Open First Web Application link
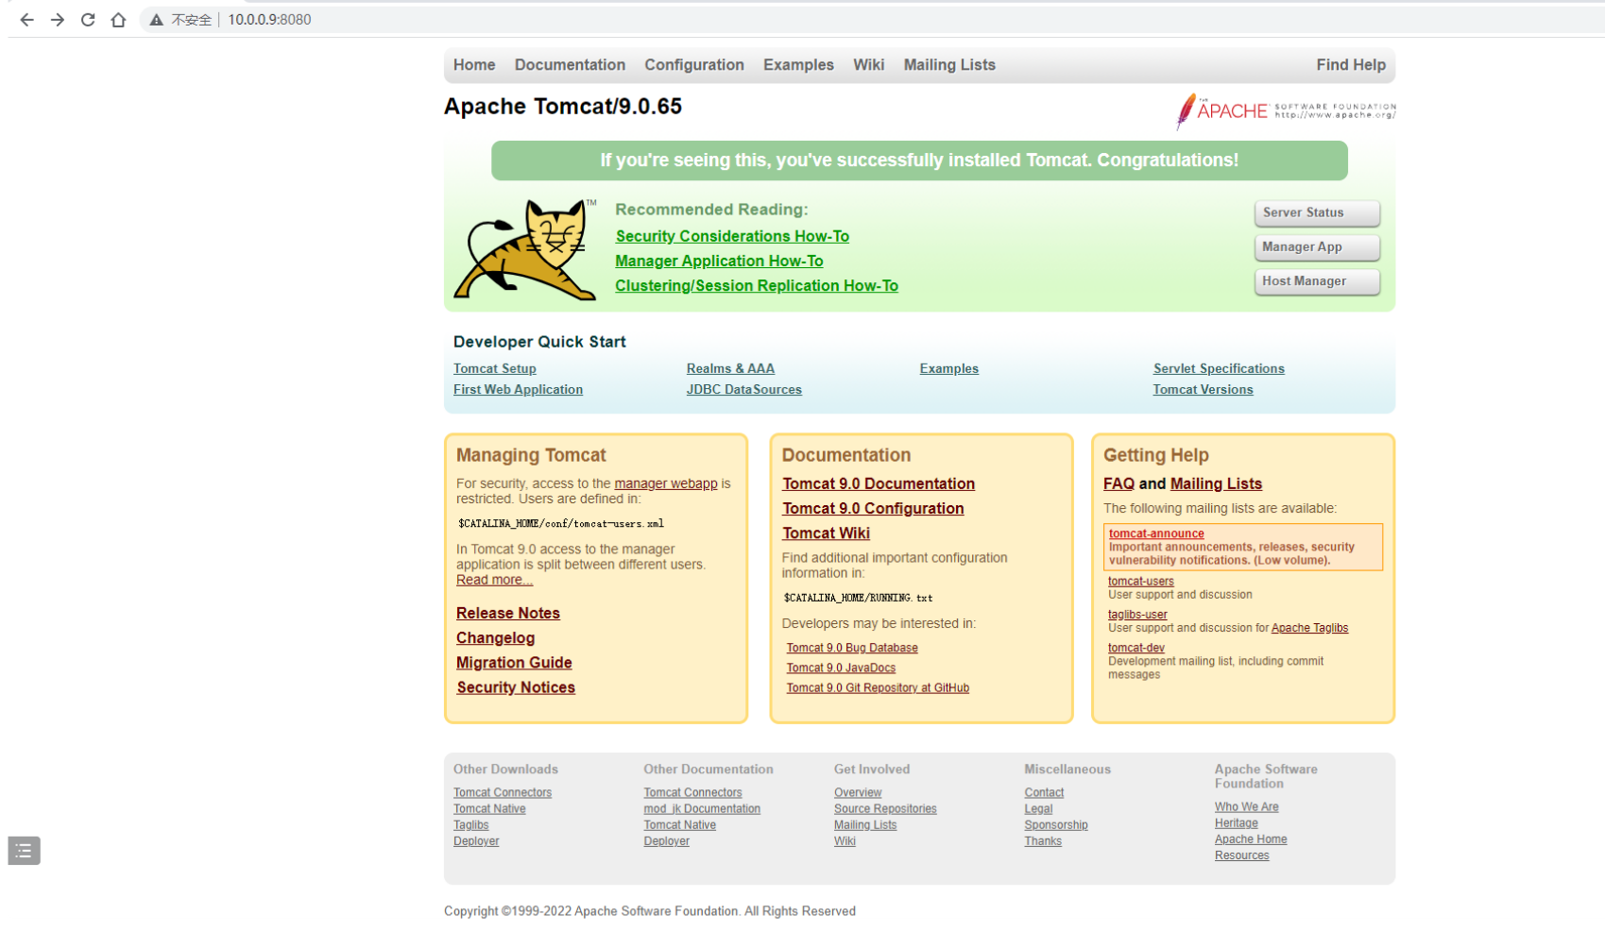1605x931 pixels. point(518,389)
